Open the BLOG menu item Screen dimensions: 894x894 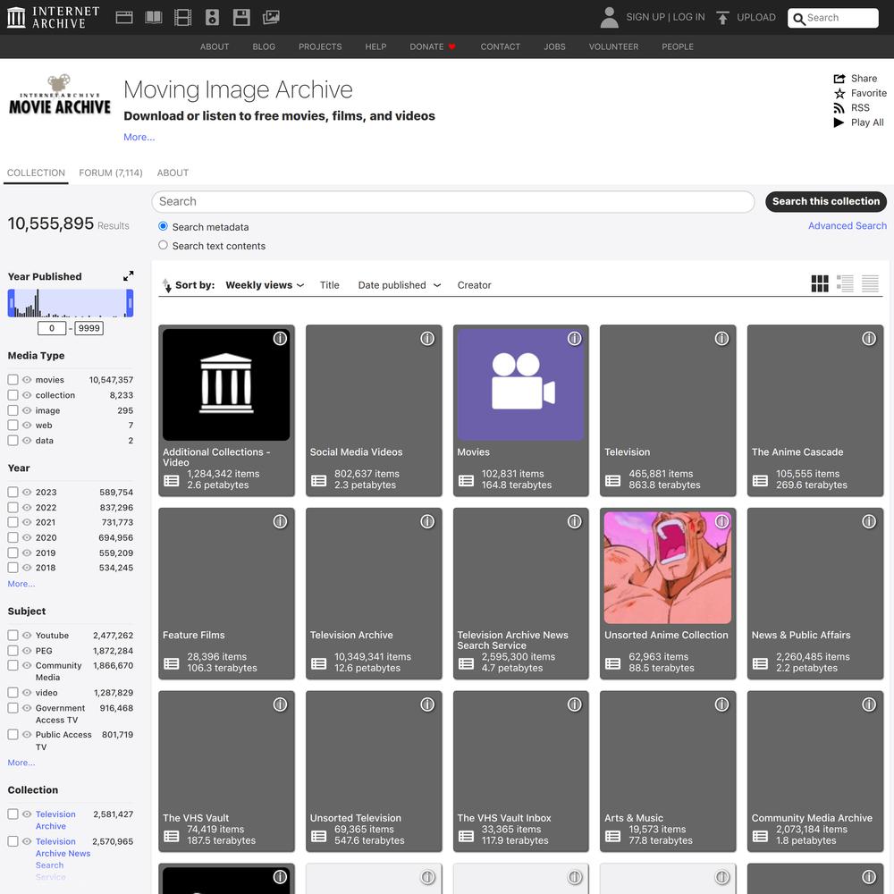tap(264, 46)
